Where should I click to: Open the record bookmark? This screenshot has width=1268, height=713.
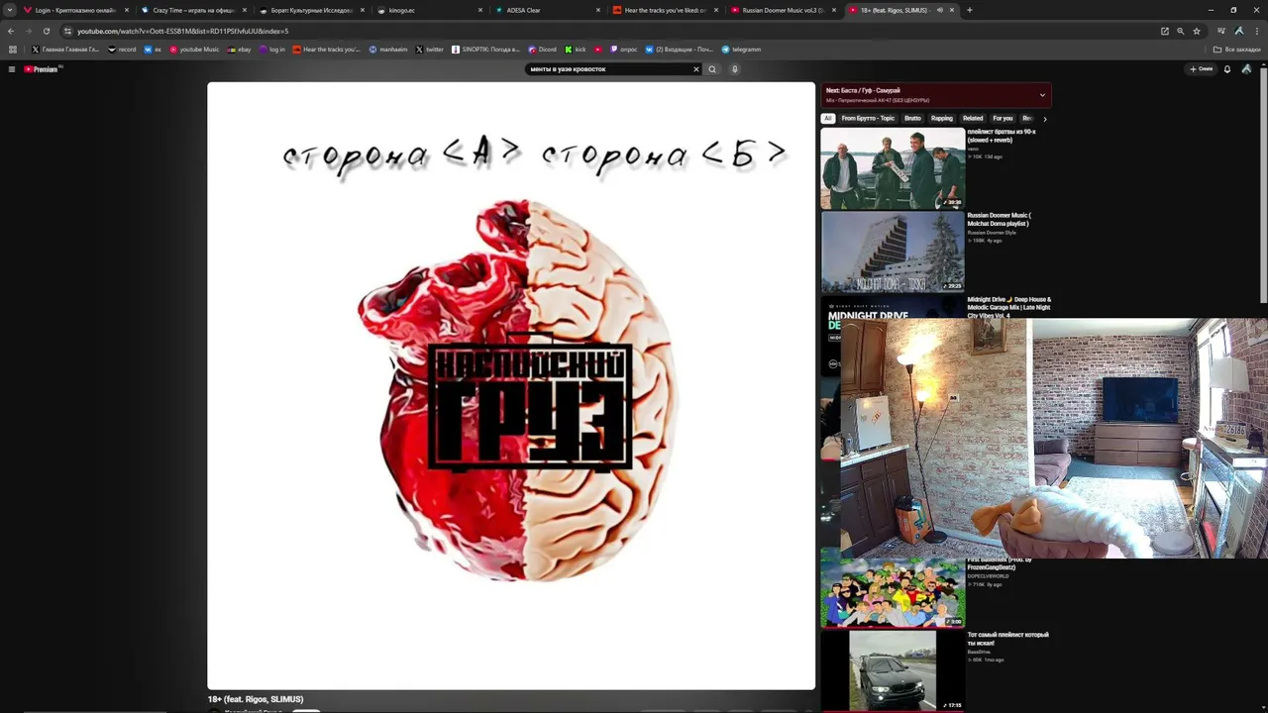[x=122, y=50]
